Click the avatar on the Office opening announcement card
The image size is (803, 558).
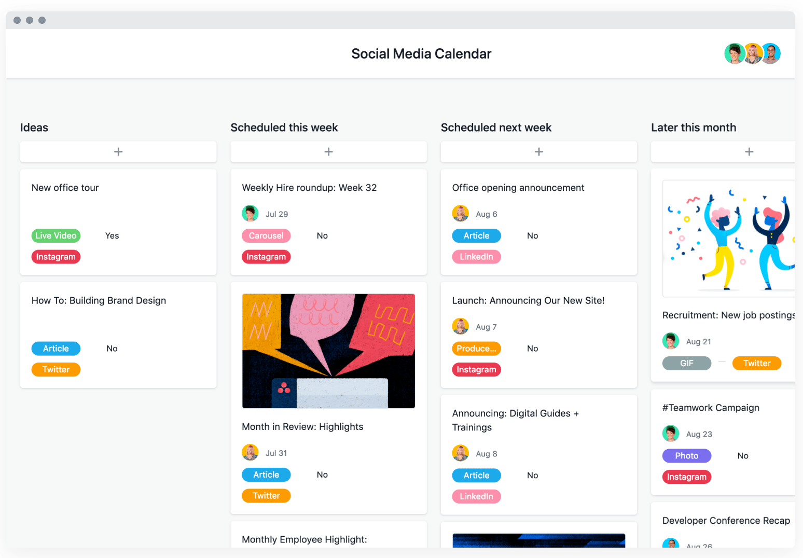coord(460,213)
